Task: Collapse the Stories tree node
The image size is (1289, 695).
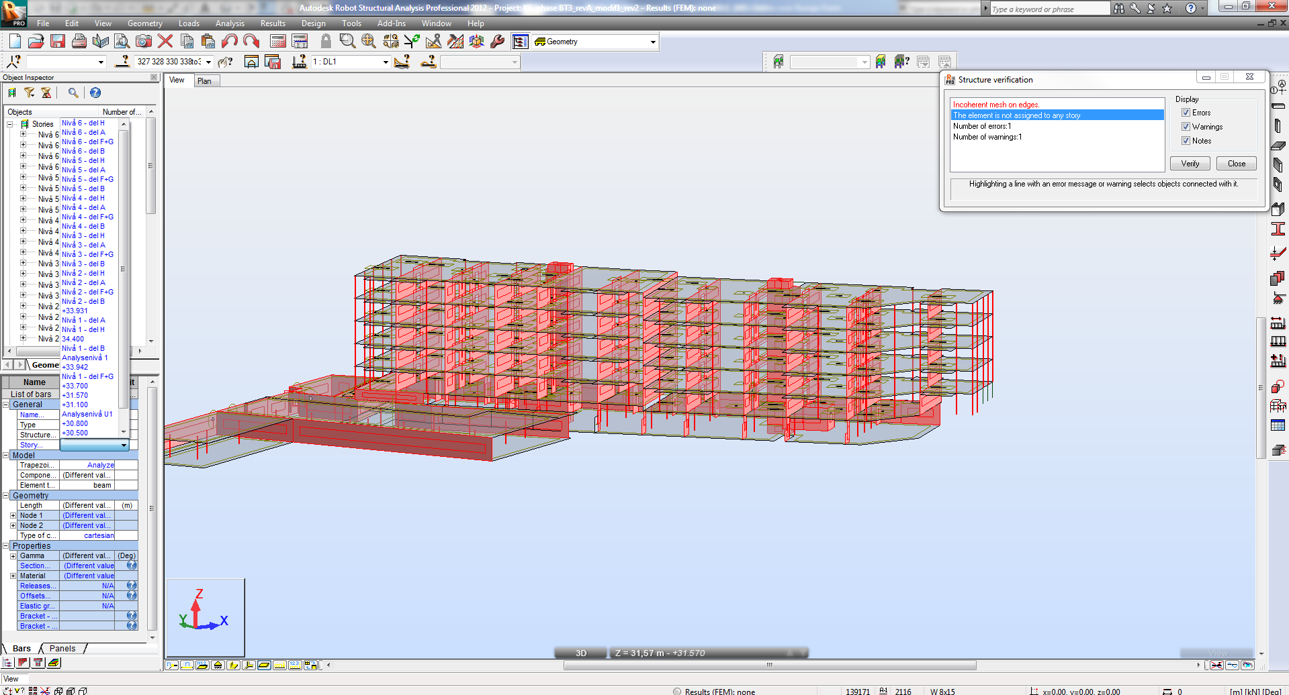Action: [10, 124]
